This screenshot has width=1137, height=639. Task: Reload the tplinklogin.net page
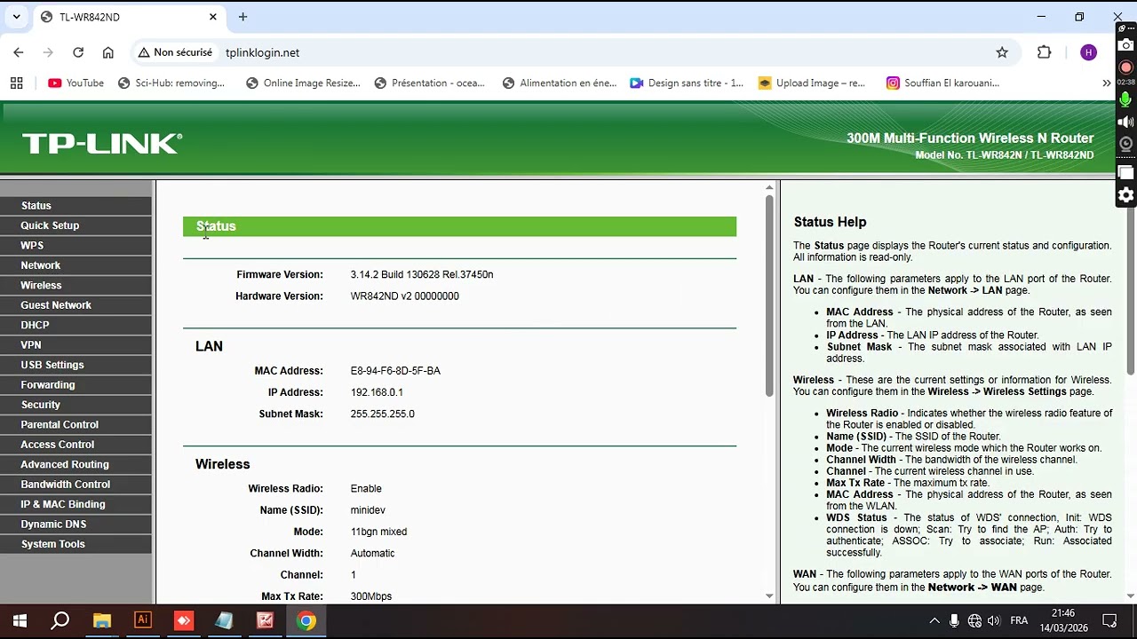coord(78,52)
